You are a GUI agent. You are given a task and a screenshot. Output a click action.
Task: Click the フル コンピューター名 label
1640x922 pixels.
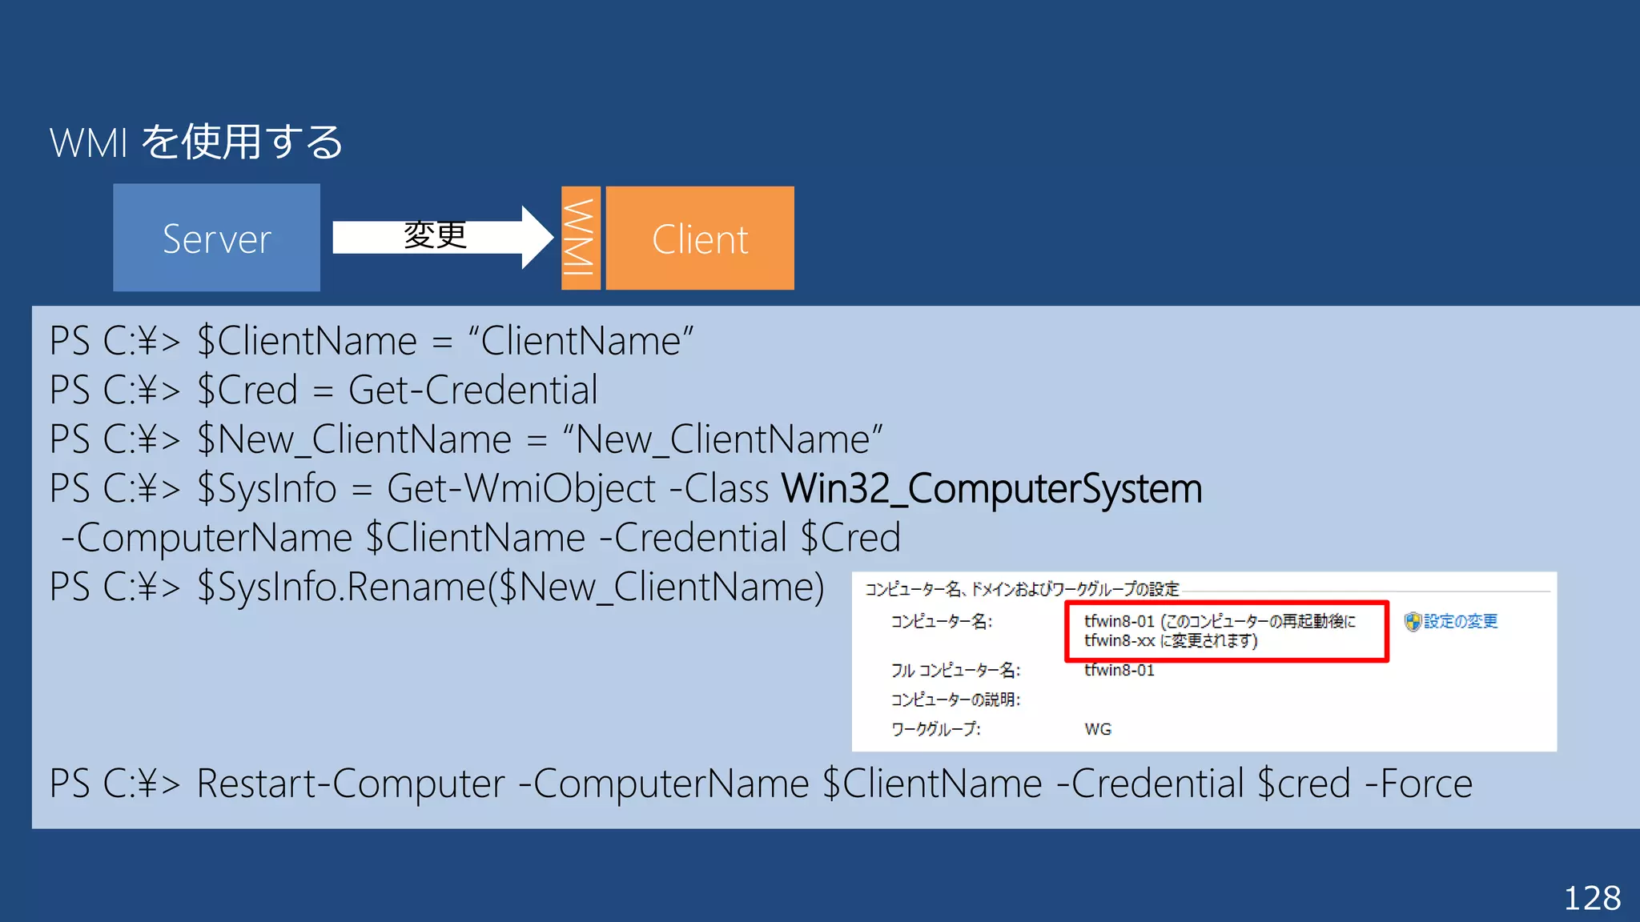tap(955, 671)
